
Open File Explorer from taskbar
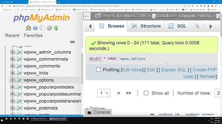pos(6,119)
